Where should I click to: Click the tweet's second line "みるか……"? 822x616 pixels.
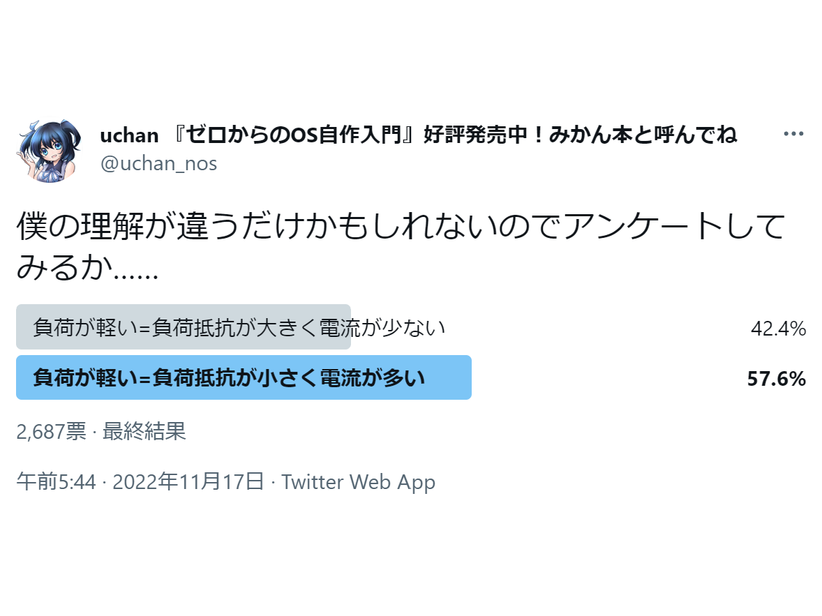pyautogui.click(x=88, y=269)
